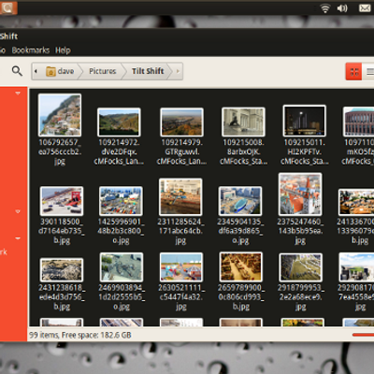Click filename text 2630521111_c5447f4a32.jpg
Viewport: 374px width, 374px height.
181,297
